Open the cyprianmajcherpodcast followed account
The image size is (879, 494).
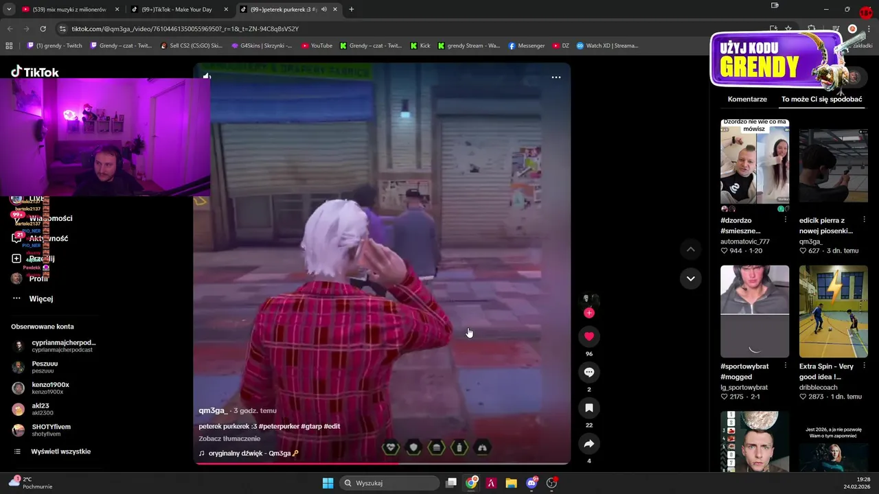point(54,346)
